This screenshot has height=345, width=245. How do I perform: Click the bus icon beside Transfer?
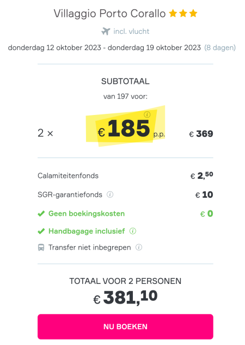tap(41, 247)
